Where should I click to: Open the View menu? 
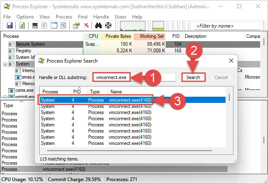[x=45, y=17]
